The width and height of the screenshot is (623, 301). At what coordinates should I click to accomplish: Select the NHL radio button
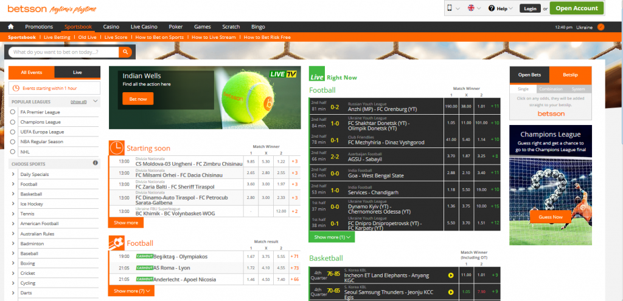[13, 152]
